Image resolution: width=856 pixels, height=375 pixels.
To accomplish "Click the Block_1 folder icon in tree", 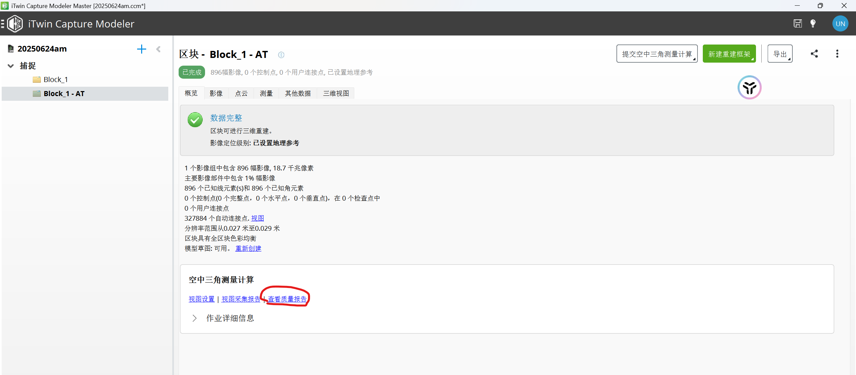I will [x=37, y=80].
